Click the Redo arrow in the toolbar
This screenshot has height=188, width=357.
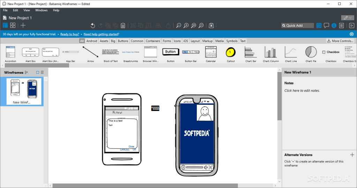[100, 25]
